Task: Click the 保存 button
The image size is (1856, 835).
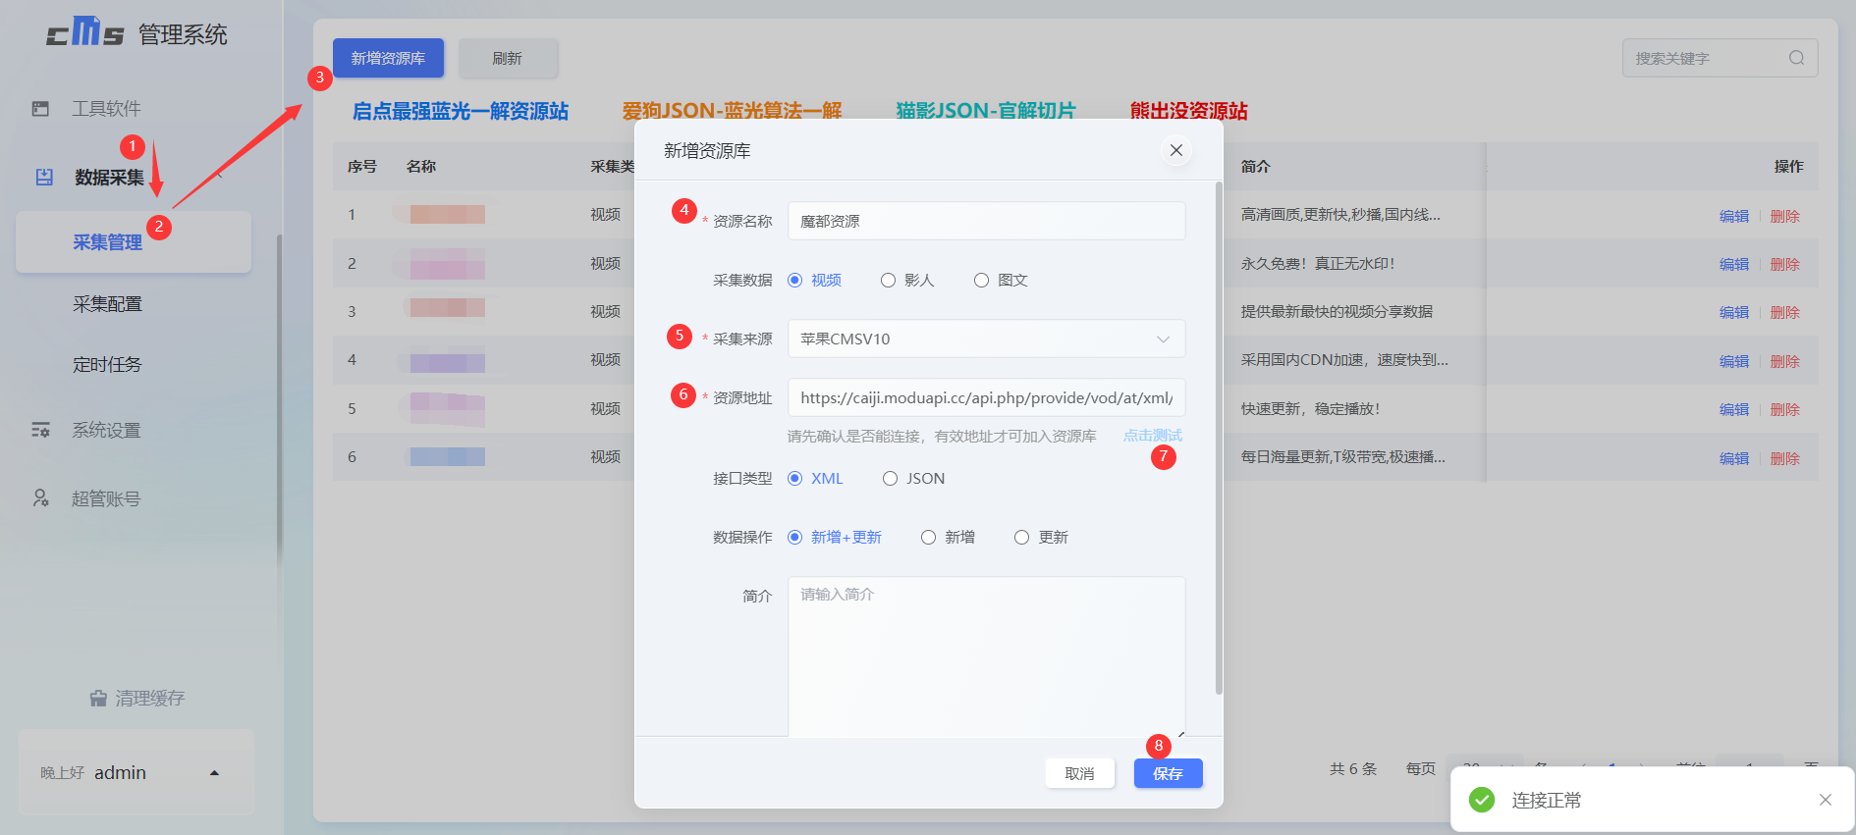Action: [1168, 773]
